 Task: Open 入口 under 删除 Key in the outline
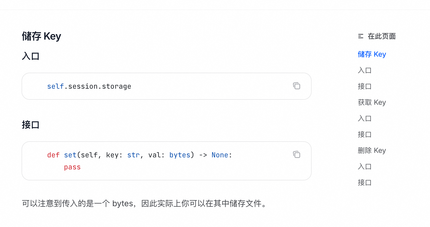point(365,167)
